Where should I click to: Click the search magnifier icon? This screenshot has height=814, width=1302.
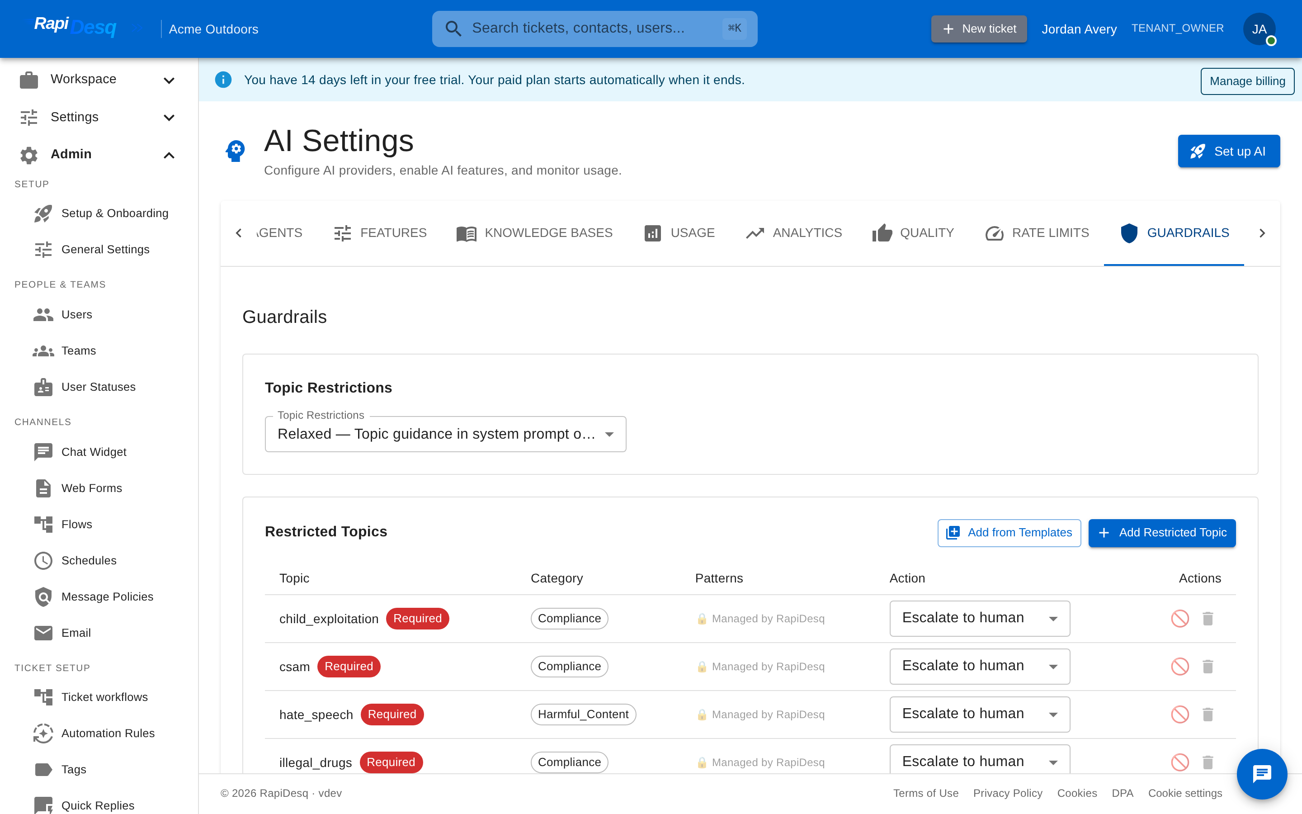tap(453, 28)
